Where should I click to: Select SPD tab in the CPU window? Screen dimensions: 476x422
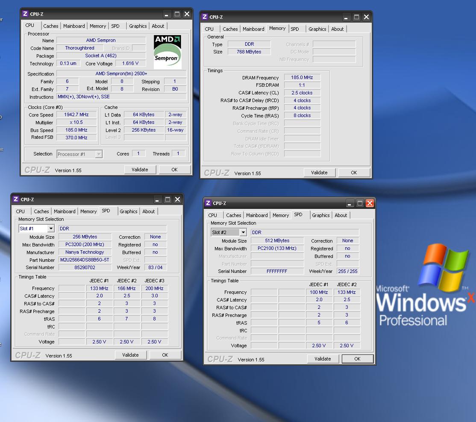[x=115, y=26]
